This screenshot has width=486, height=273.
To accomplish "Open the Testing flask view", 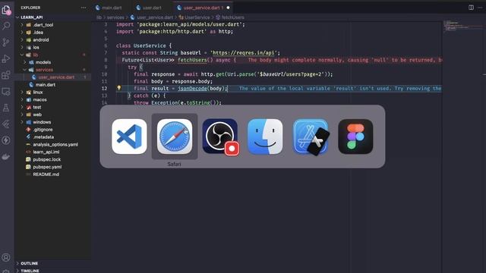I will 6,108.
